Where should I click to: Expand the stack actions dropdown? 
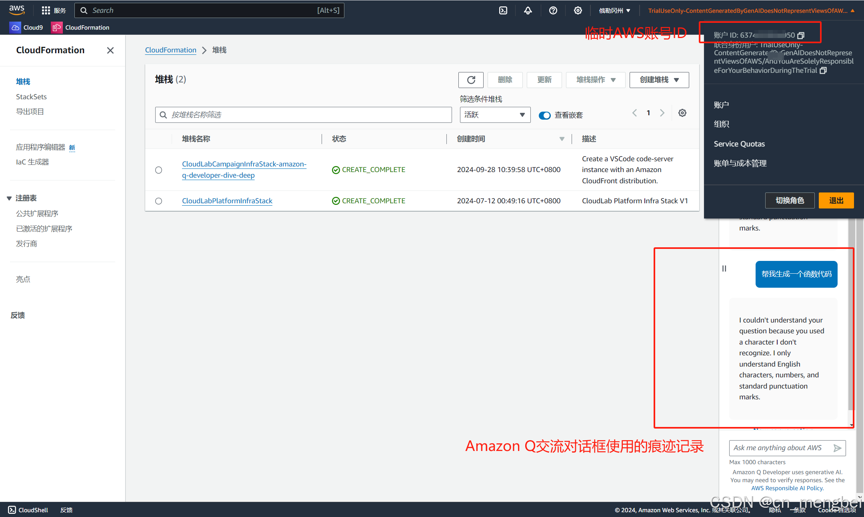coord(596,80)
